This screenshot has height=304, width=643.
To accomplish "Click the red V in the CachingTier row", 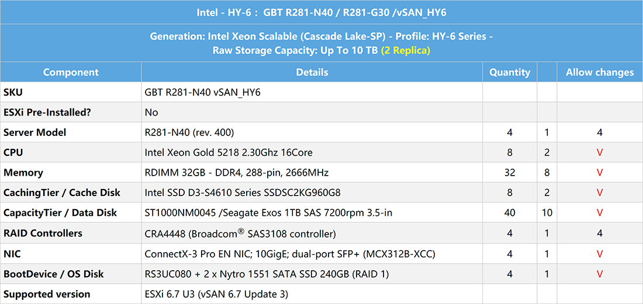I will [x=600, y=193].
